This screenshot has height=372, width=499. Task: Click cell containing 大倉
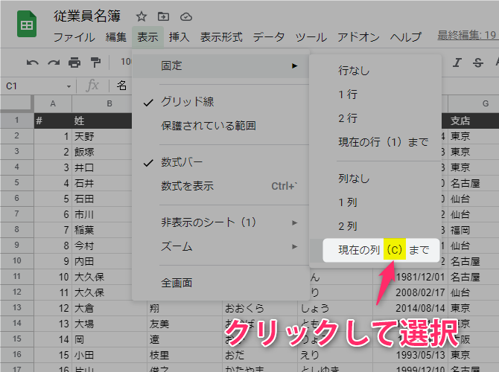(x=109, y=308)
